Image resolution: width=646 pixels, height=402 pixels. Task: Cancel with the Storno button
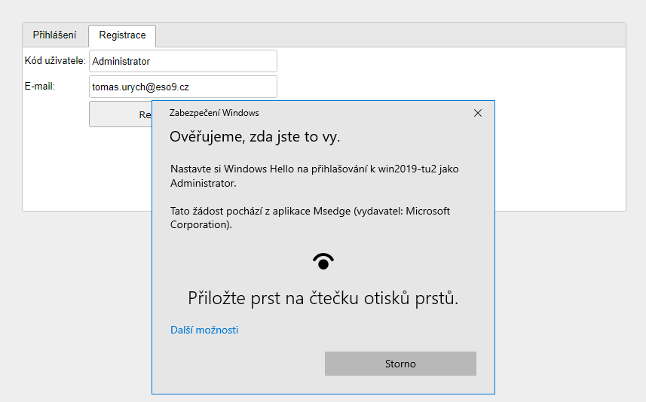(x=400, y=364)
